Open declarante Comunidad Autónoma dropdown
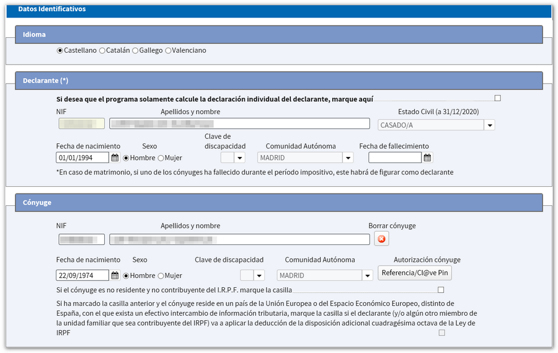 click(348, 158)
